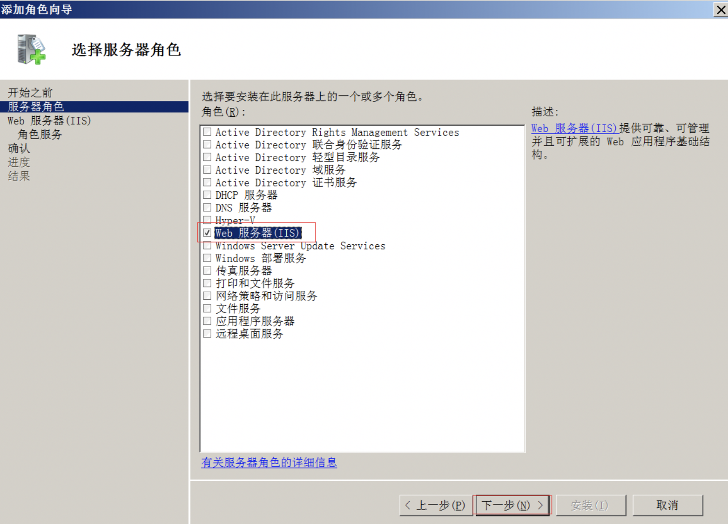Check the 文件服务 role
This screenshot has width=728, height=524.
tap(207, 308)
